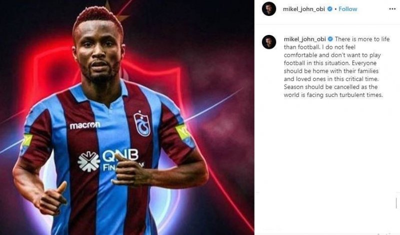The height and width of the screenshot is (235, 400).
Task: Click the Follow link in post header
Action: (x=347, y=9)
